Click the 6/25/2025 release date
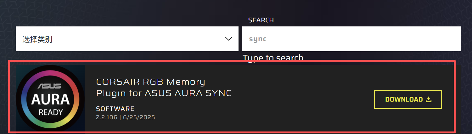 point(139,117)
